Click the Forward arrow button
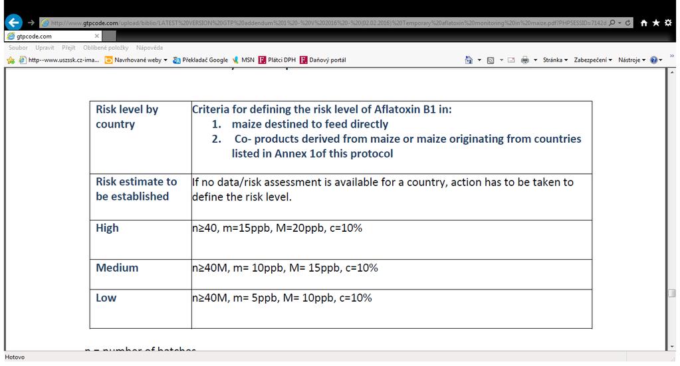 [x=31, y=23]
